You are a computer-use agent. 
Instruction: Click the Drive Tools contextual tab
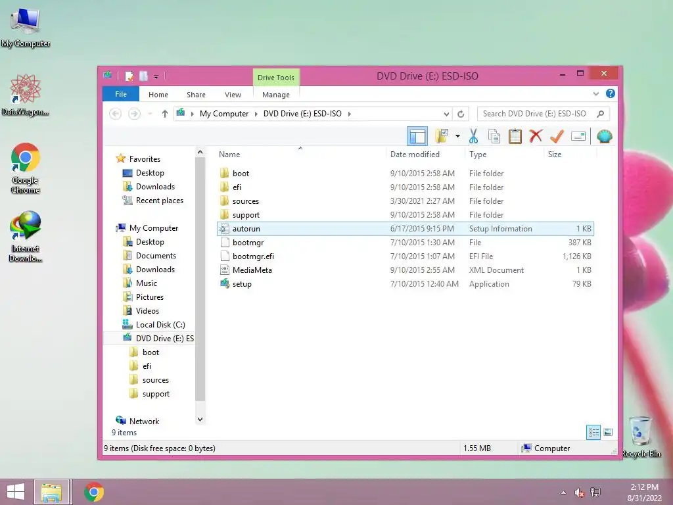[276, 78]
